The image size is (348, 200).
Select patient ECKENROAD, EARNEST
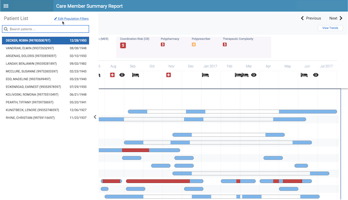pyautogui.click(x=46, y=87)
